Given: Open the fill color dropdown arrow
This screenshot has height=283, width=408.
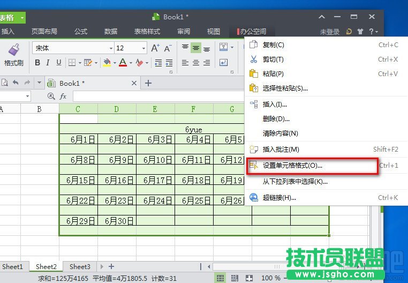Looking at the screenshot, I should 115,63.
